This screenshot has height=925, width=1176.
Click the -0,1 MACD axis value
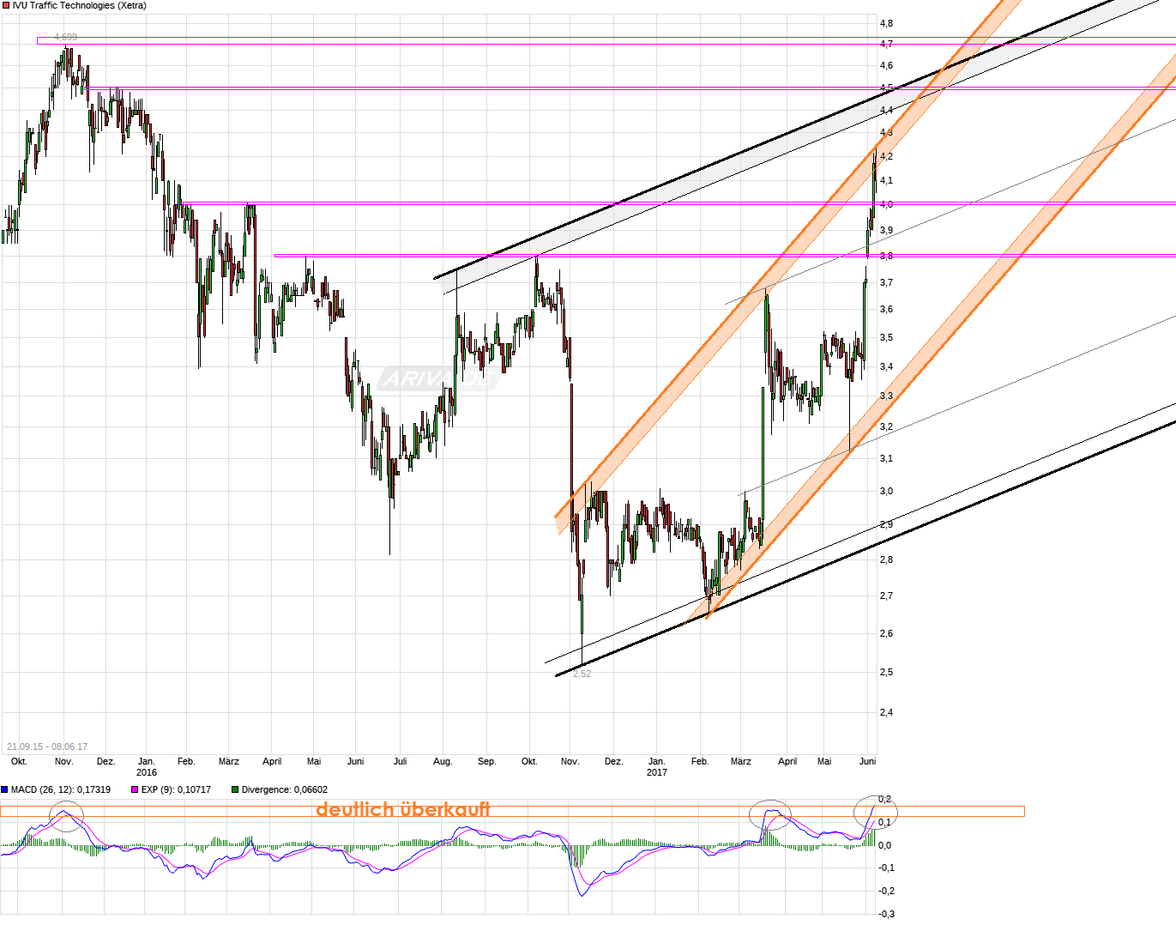(886, 868)
